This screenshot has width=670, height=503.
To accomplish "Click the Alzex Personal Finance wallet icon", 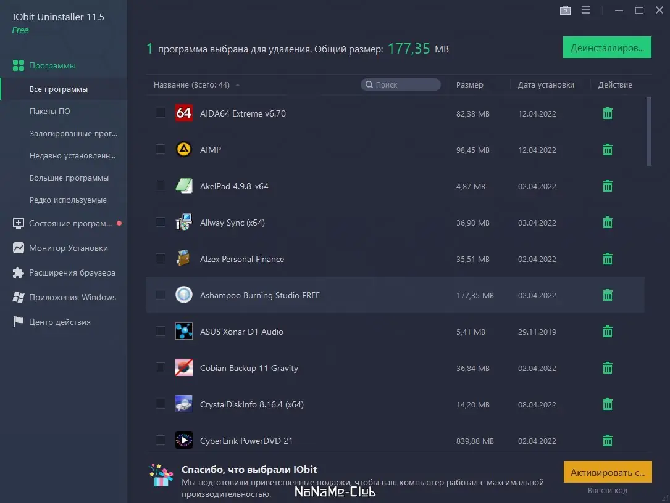I will [184, 258].
